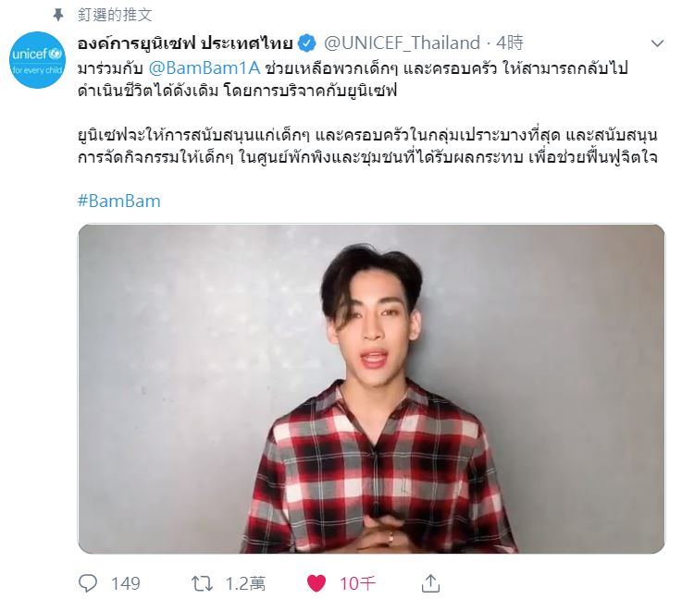Click the first paragraph of tweet text

tap(353, 79)
